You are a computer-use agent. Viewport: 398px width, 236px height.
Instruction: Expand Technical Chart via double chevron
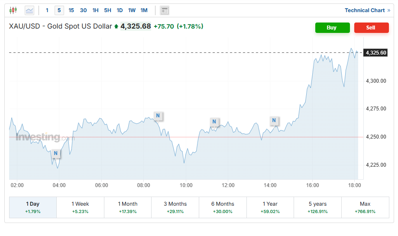[x=388, y=10]
